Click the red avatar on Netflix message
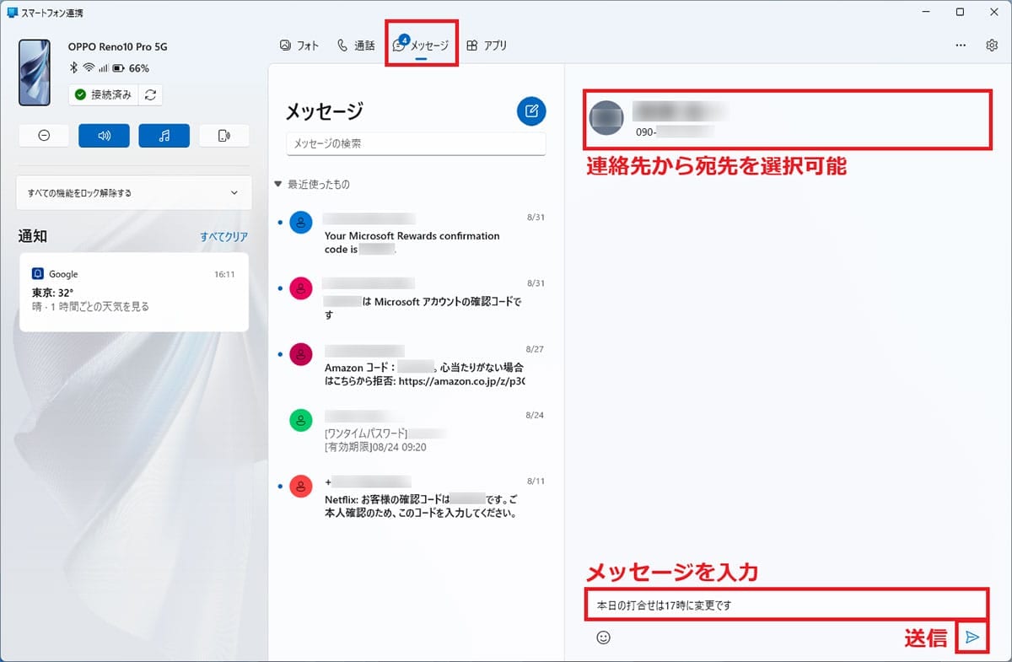 point(301,487)
